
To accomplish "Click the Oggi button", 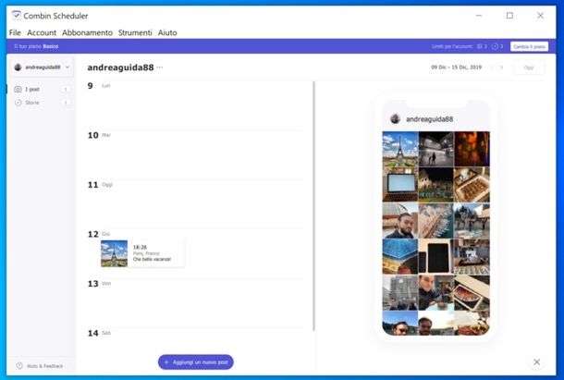I will click(529, 67).
